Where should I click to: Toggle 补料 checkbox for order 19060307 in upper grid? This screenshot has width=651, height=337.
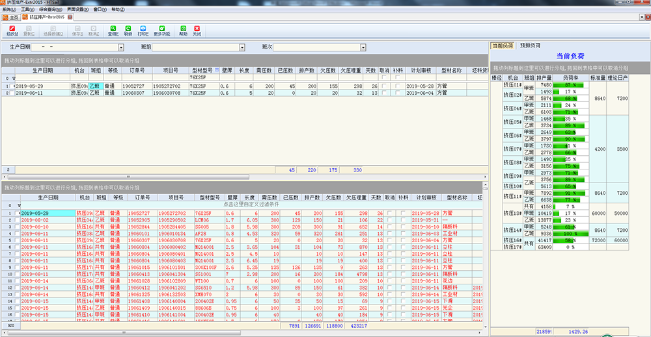point(398,93)
